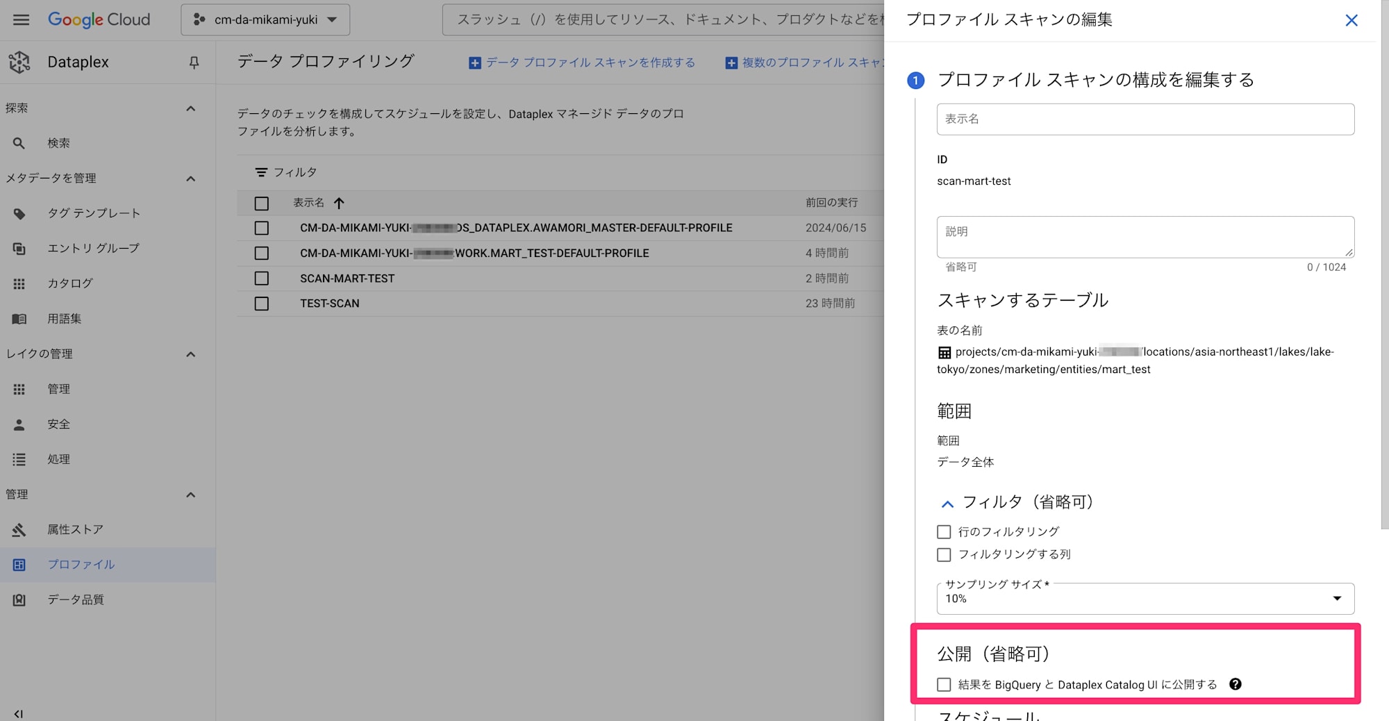Click the grid icon beside カタログ

pos(19,283)
